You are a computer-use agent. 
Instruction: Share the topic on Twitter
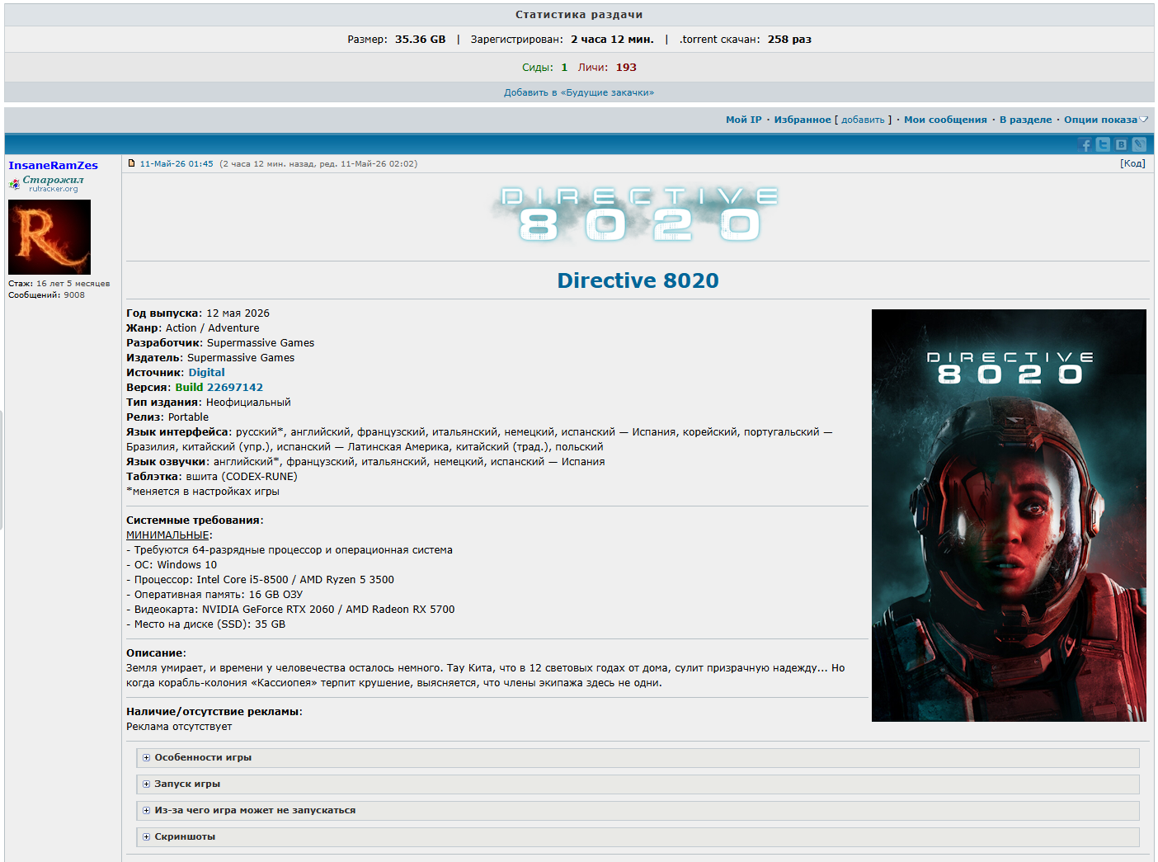[1103, 144]
